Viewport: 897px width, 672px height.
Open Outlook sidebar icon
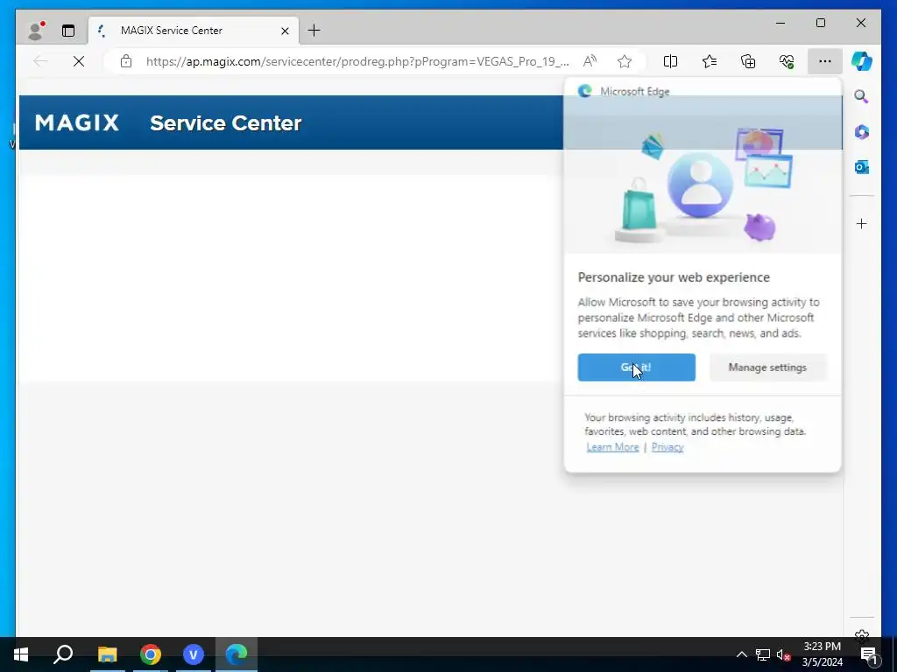(862, 167)
